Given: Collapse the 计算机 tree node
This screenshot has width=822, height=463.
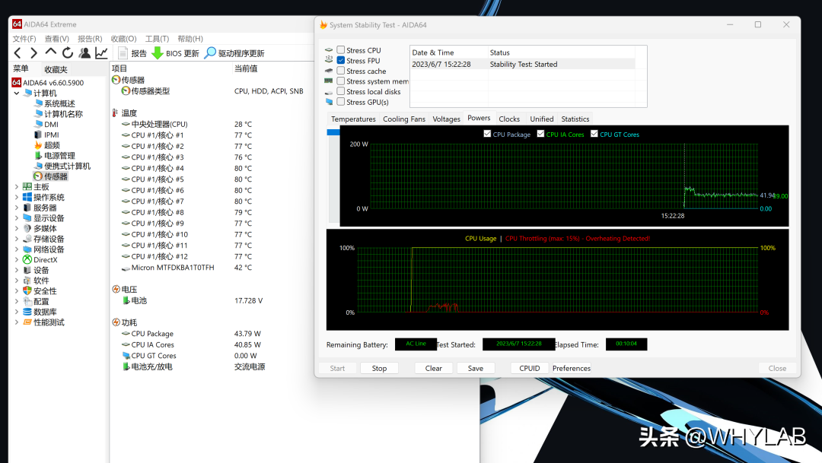Looking at the screenshot, I should coord(17,94).
